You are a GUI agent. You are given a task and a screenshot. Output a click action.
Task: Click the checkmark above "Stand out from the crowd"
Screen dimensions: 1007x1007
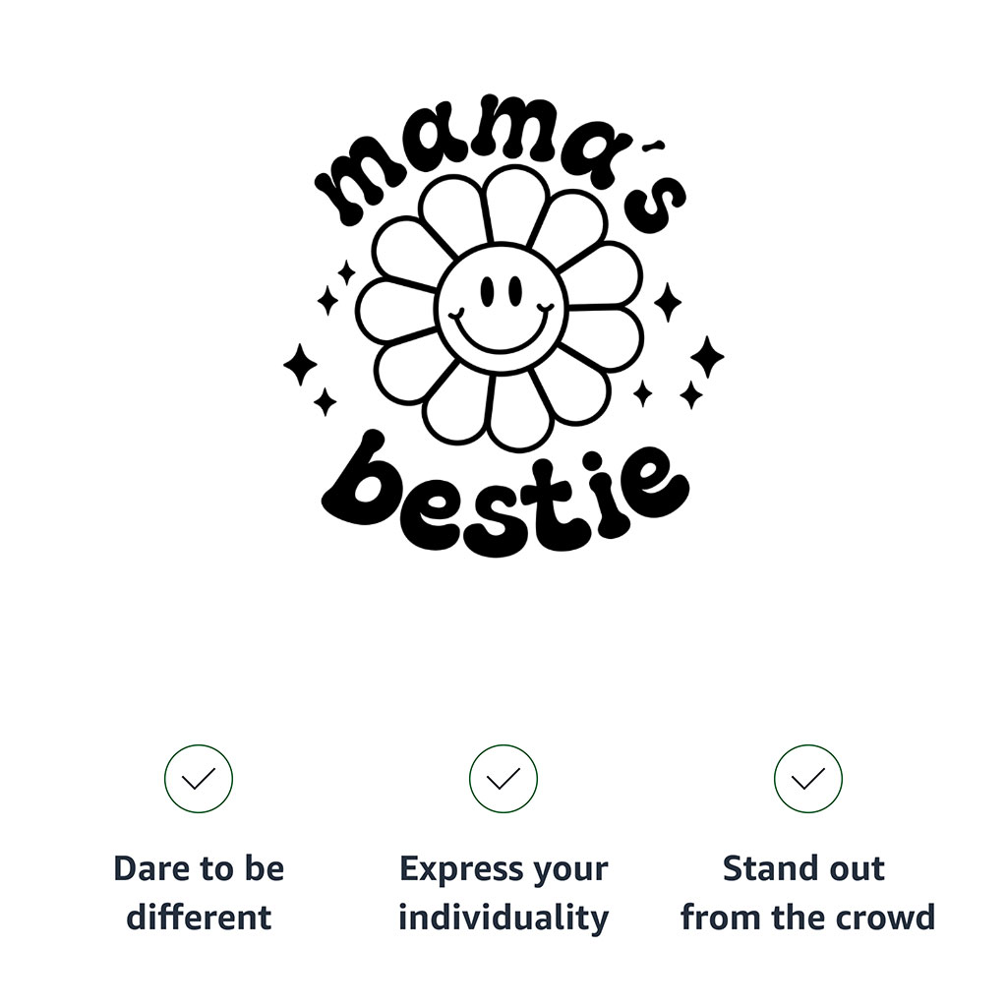tap(807, 779)
